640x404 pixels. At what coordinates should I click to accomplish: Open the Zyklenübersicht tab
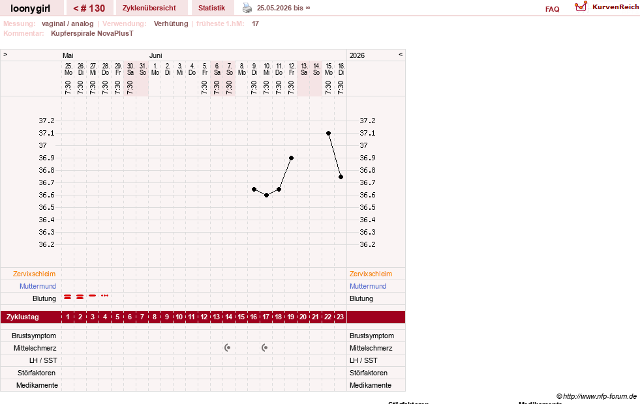pos(149,8)
